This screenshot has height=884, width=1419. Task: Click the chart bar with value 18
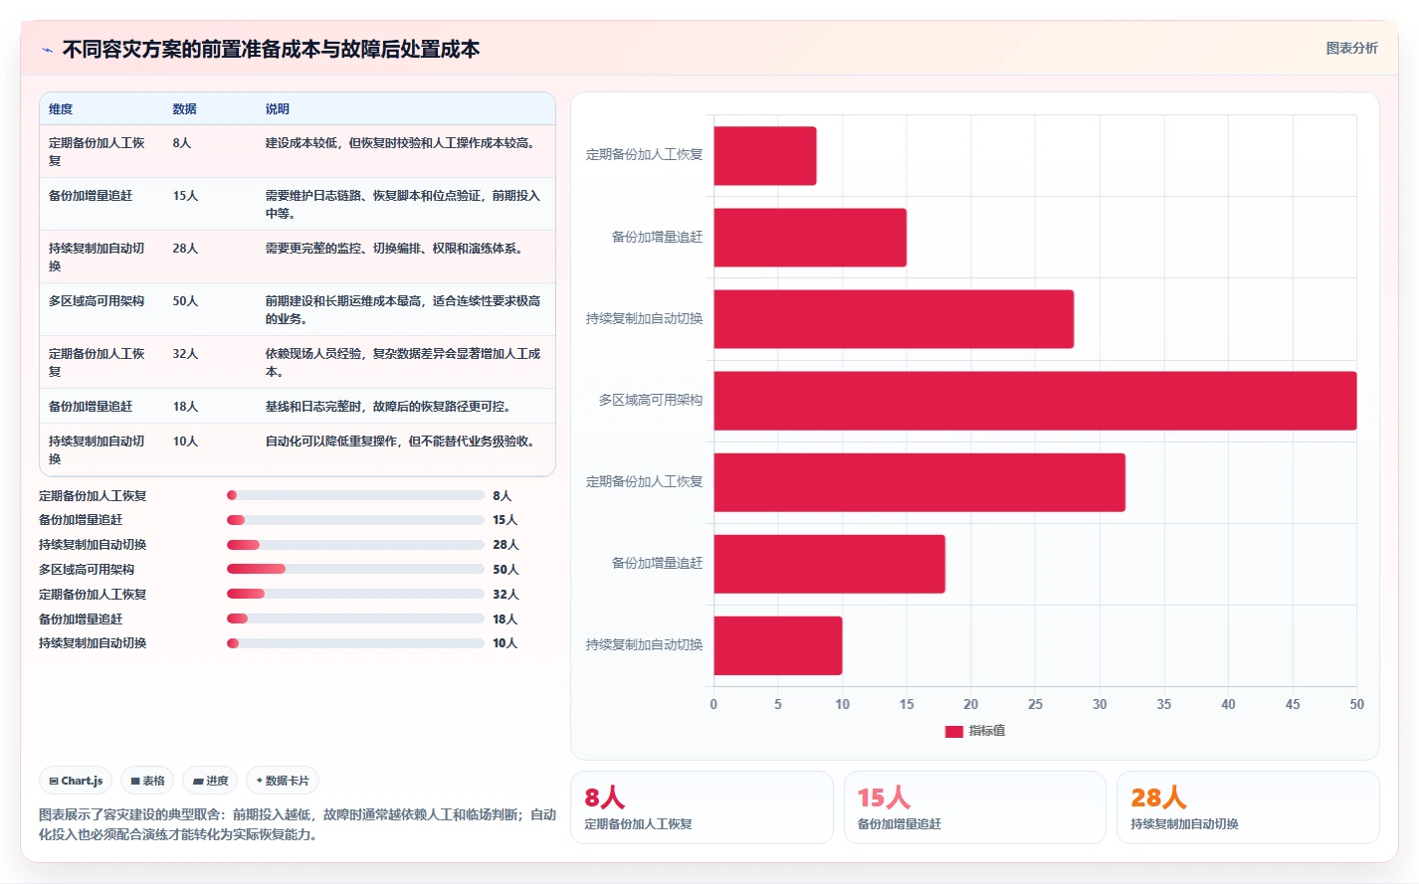coord(829,564)
